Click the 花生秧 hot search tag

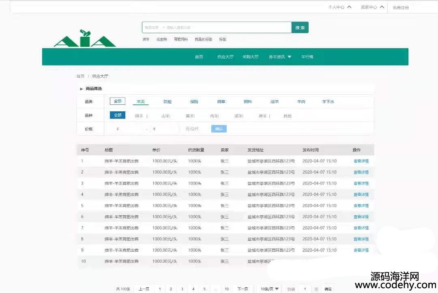click(x=162, y=39)
